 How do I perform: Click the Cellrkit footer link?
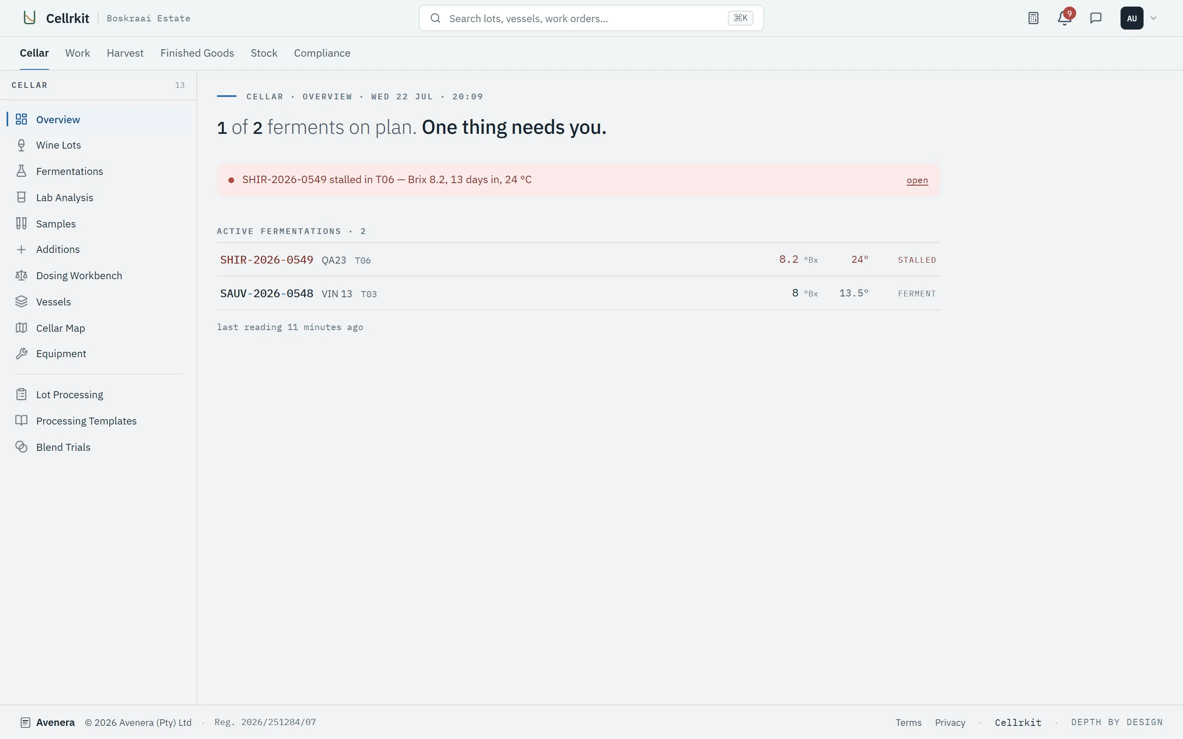pyautogui.click(x=1018, y=723)
